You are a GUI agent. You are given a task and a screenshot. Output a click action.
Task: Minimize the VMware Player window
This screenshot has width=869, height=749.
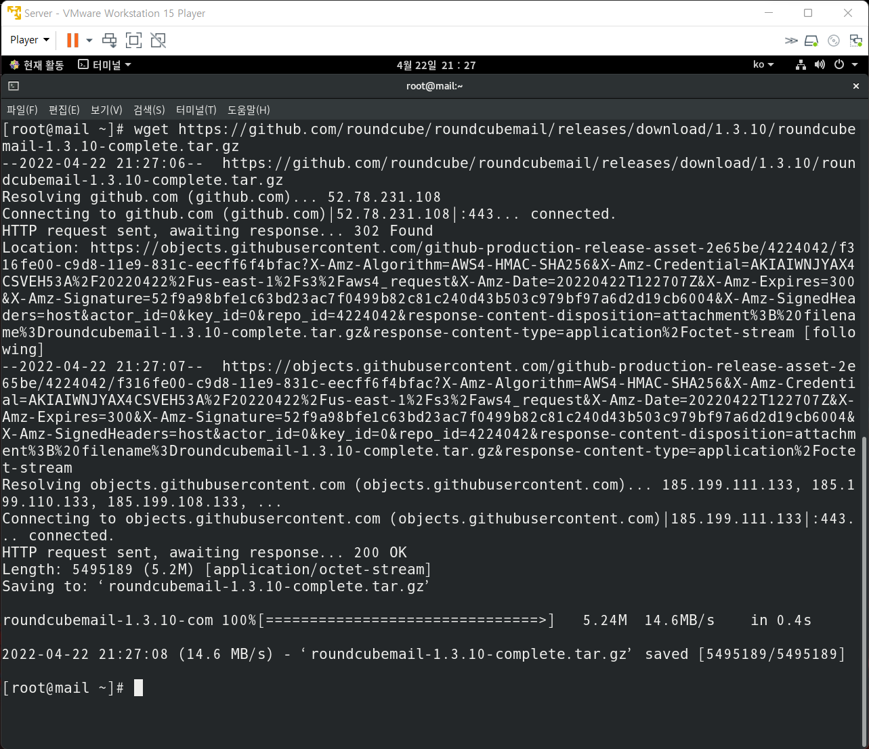pyautogui.click(x=769, y=13)
